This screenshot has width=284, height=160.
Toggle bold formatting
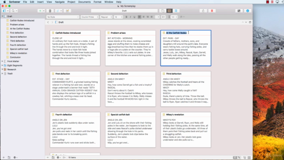coord(126,17)
